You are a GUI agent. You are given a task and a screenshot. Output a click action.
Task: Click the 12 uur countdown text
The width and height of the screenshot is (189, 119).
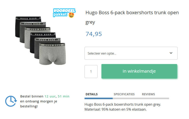coord(50,96)
